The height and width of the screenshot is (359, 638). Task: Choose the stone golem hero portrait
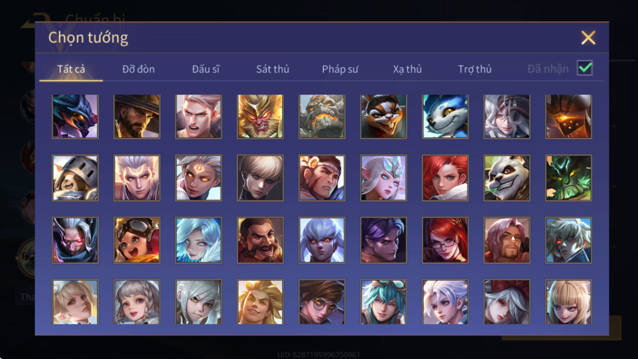click(x=322, y=116)
